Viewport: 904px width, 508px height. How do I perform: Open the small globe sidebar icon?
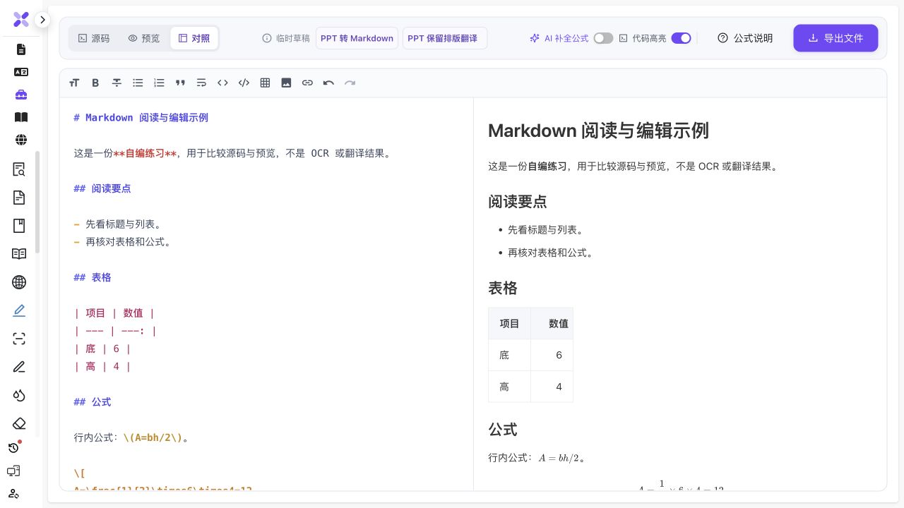(21, 140)
